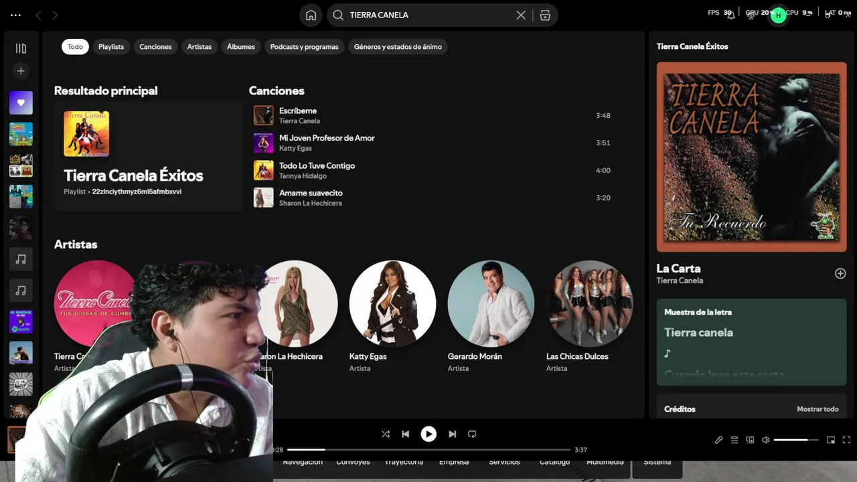The image size is (857, 482).
Task: Skip to previous track
Action: coord(405,434)
